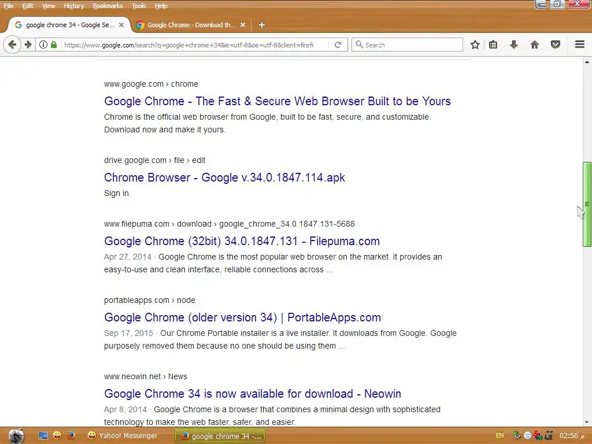Click the show desktop icon on taskbar
The image size is (592, 444).
point(43,436)
